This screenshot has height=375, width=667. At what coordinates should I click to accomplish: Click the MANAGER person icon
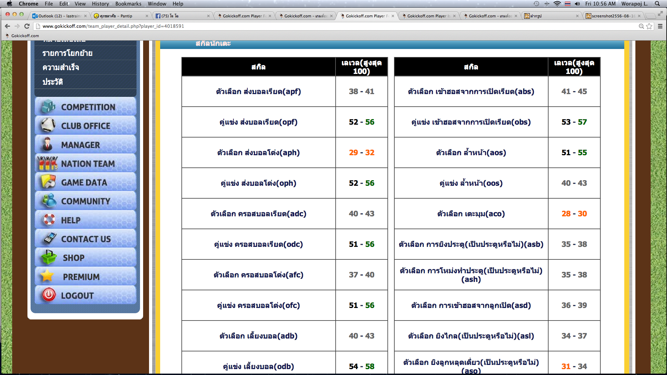coord(48,144)
